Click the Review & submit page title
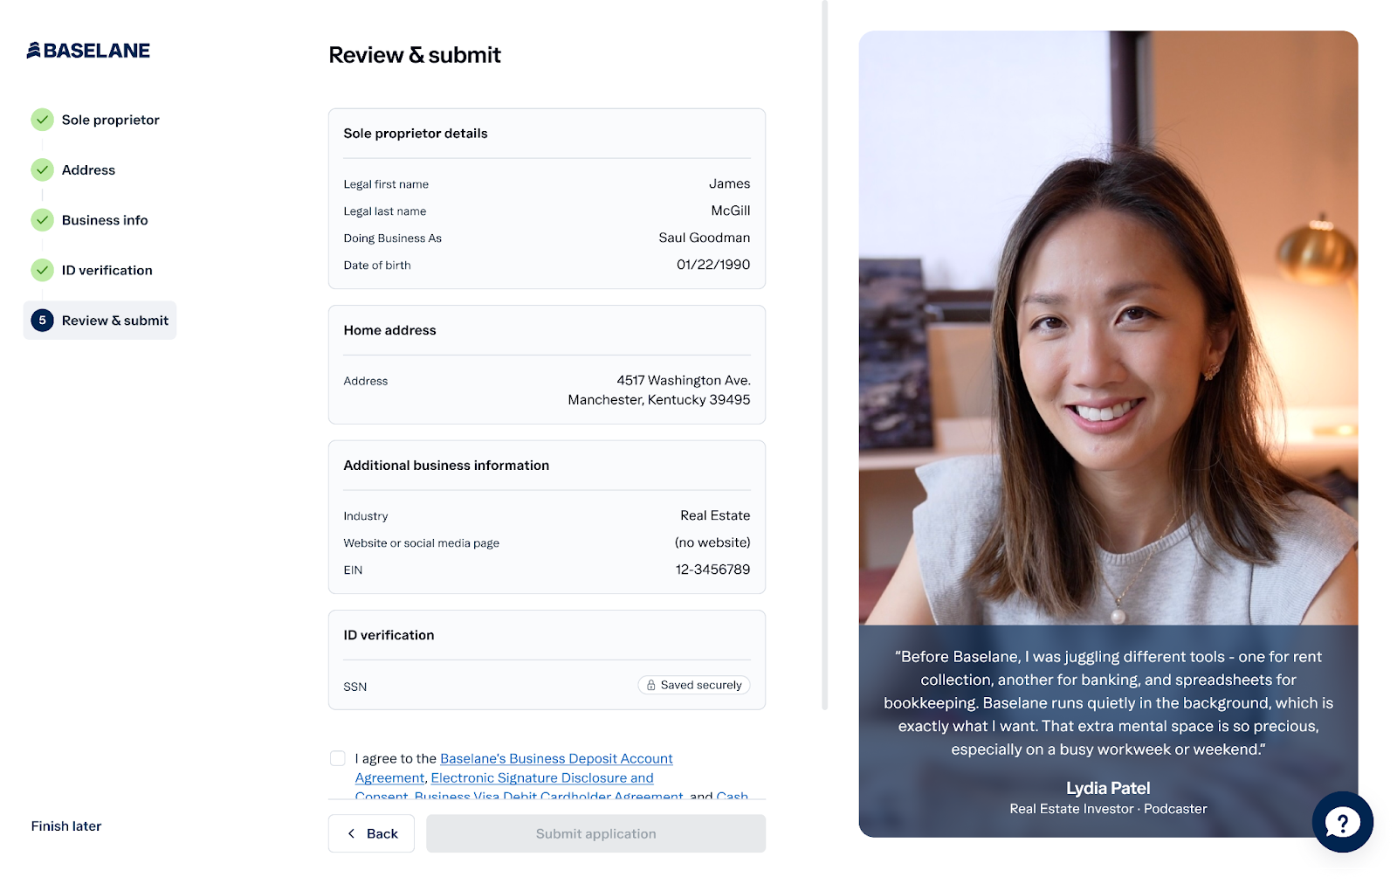 [415, 55]
